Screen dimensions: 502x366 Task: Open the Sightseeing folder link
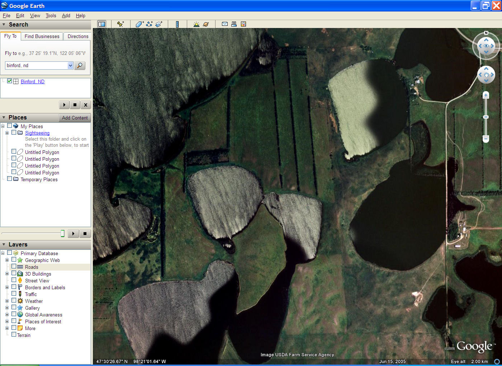click(x=37, y=133)
